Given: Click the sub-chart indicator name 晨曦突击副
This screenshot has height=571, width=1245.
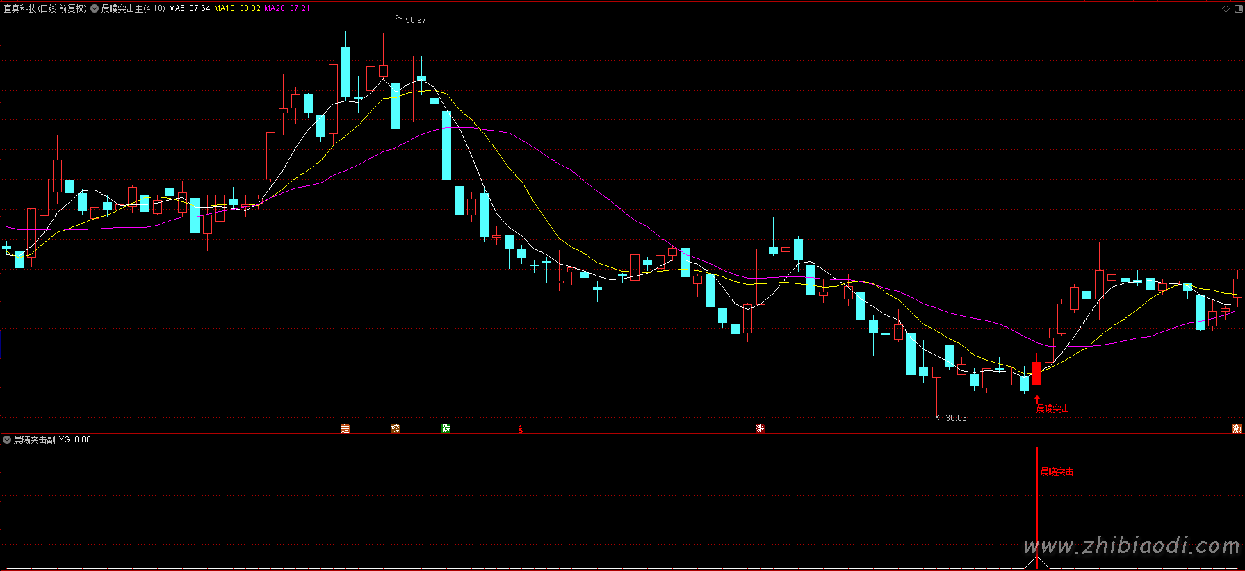Looking at the screenshot, I should [35, 440].
